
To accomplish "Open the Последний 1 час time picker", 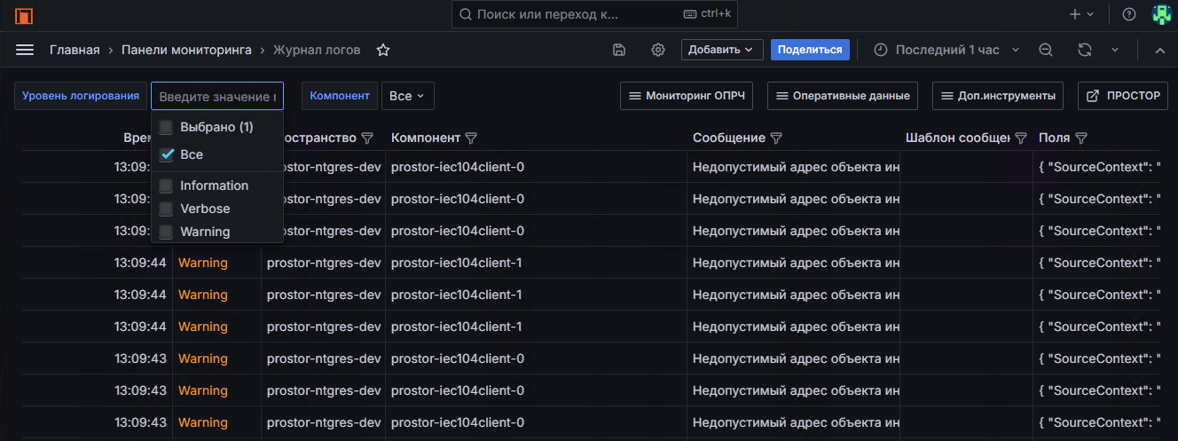I will (x=946, y=51).
